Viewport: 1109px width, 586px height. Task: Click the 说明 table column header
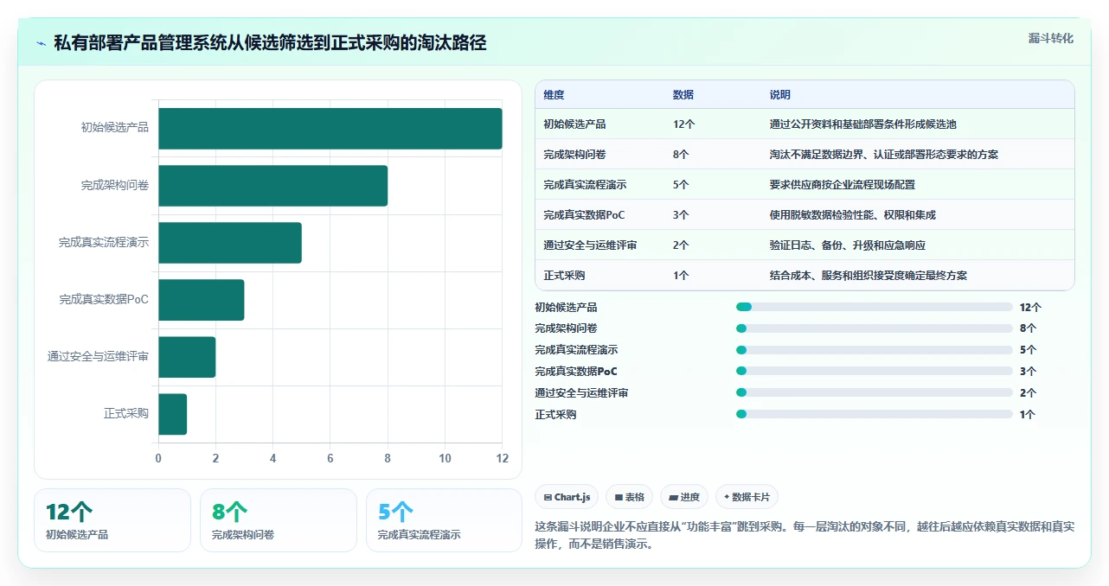click(x=780, y=94)
